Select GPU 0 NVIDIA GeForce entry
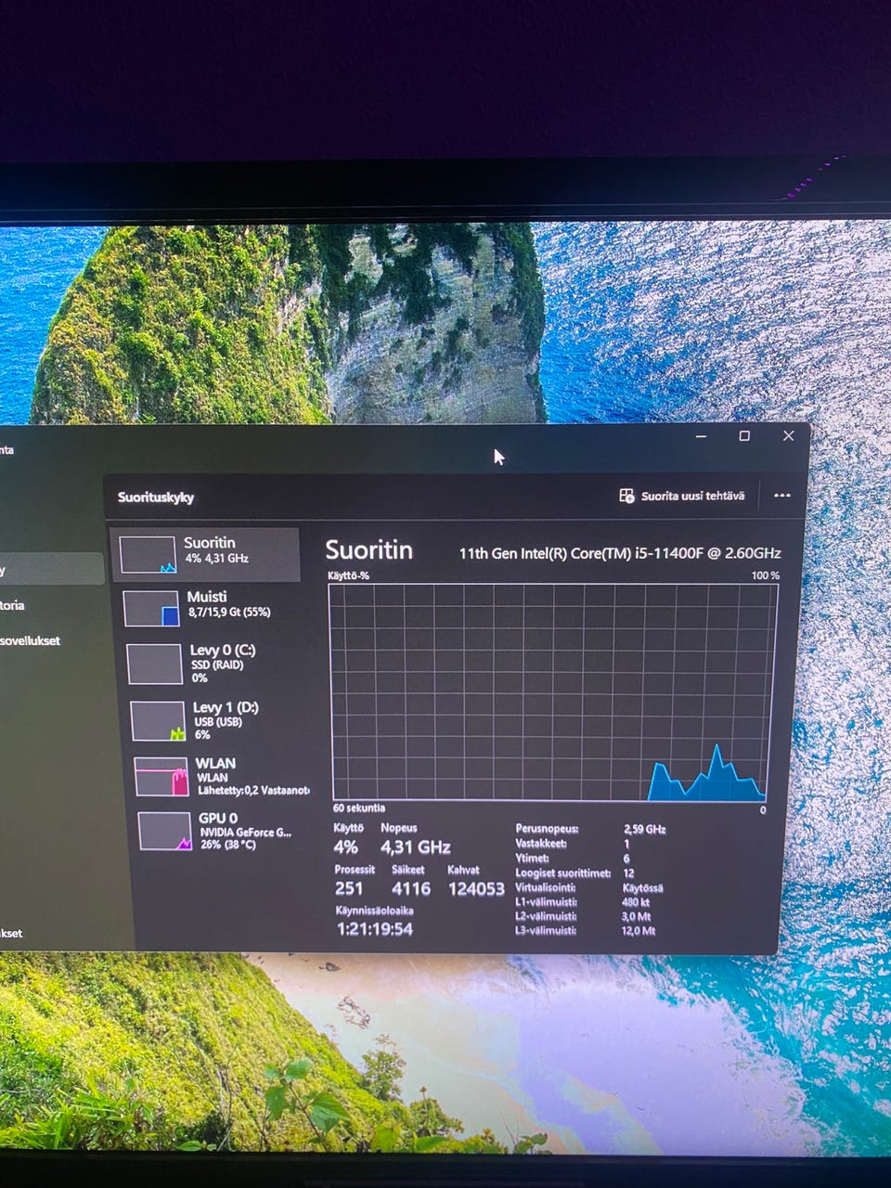This screenshot has height=1188, width=891. coord(223,831)
